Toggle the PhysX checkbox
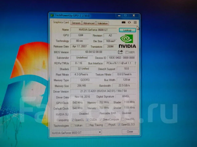The image size is (197, 147). pyautogui.click(x=106, y=125)
